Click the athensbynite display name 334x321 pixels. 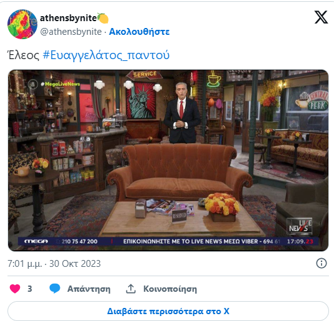pos(69,18)
